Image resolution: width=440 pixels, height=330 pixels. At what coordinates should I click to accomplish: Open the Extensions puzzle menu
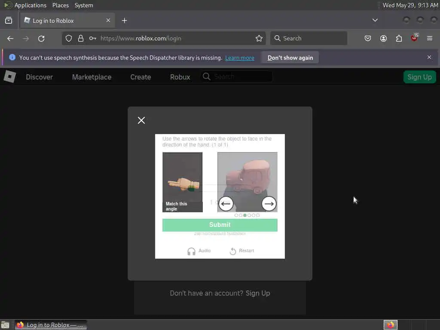(x=399, y=38)
